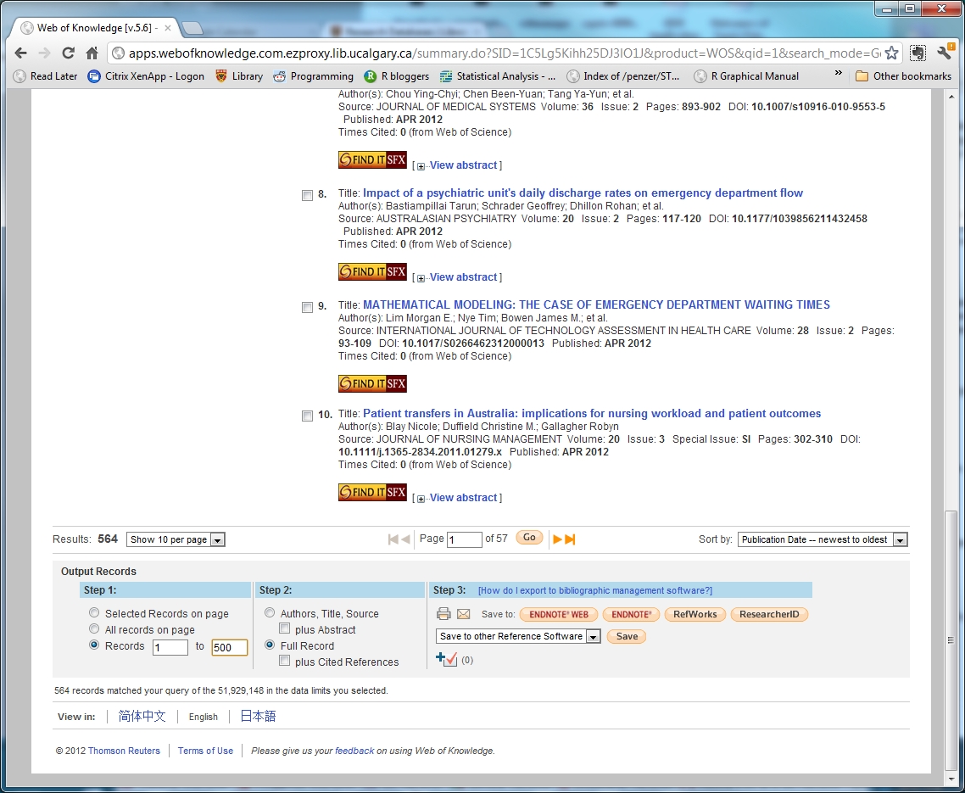Go to next results page arrow

558,539
